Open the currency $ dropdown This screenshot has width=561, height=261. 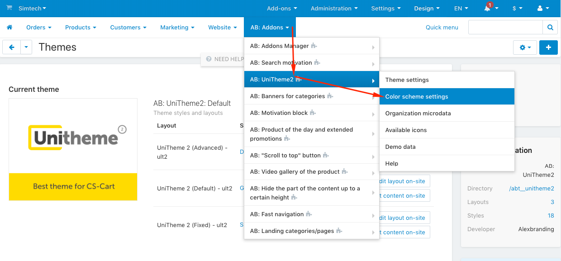point(518,8)
